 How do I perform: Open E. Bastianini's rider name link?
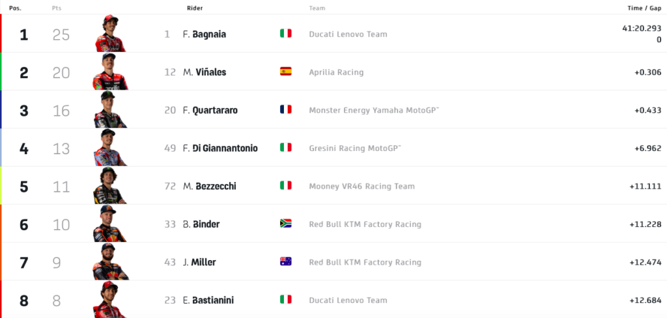point(208,300)
